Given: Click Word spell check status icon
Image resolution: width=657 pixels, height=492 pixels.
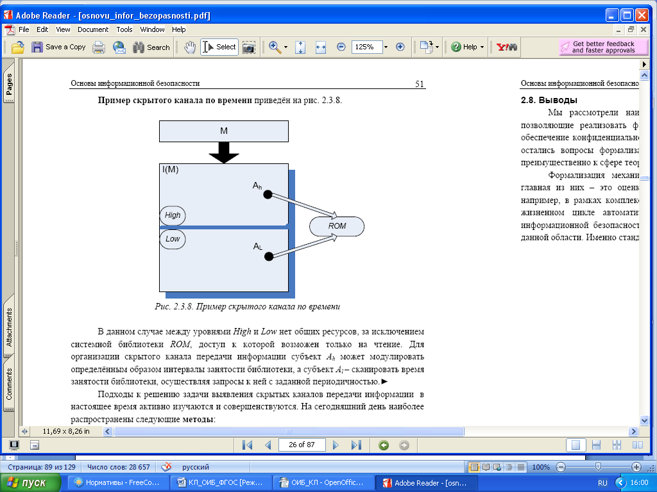Looking at the screenshot, I should click(x=167, y=466).
